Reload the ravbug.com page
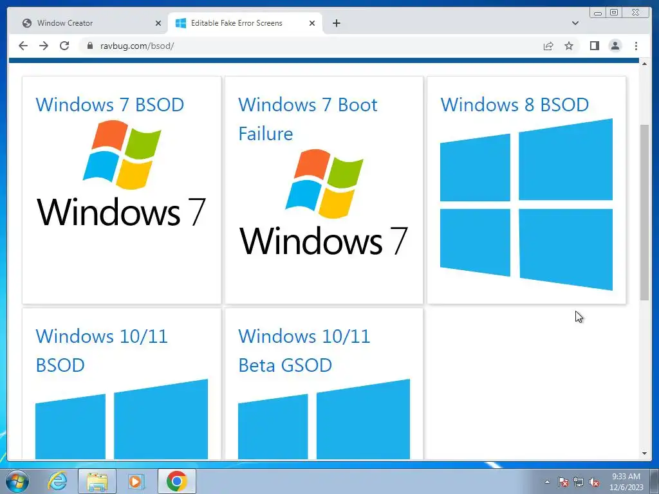Screen dimensions: 659x494 click(x=64, y=46)
